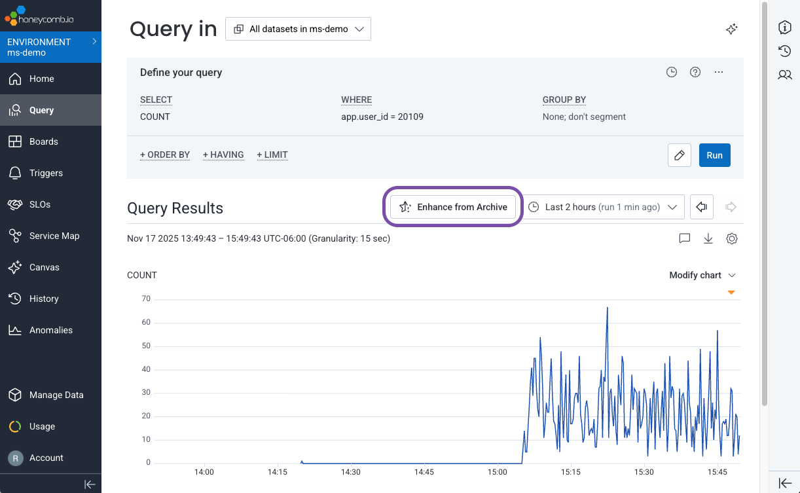Open the All datasets in ms-demo dropdown

coord(298,29)
